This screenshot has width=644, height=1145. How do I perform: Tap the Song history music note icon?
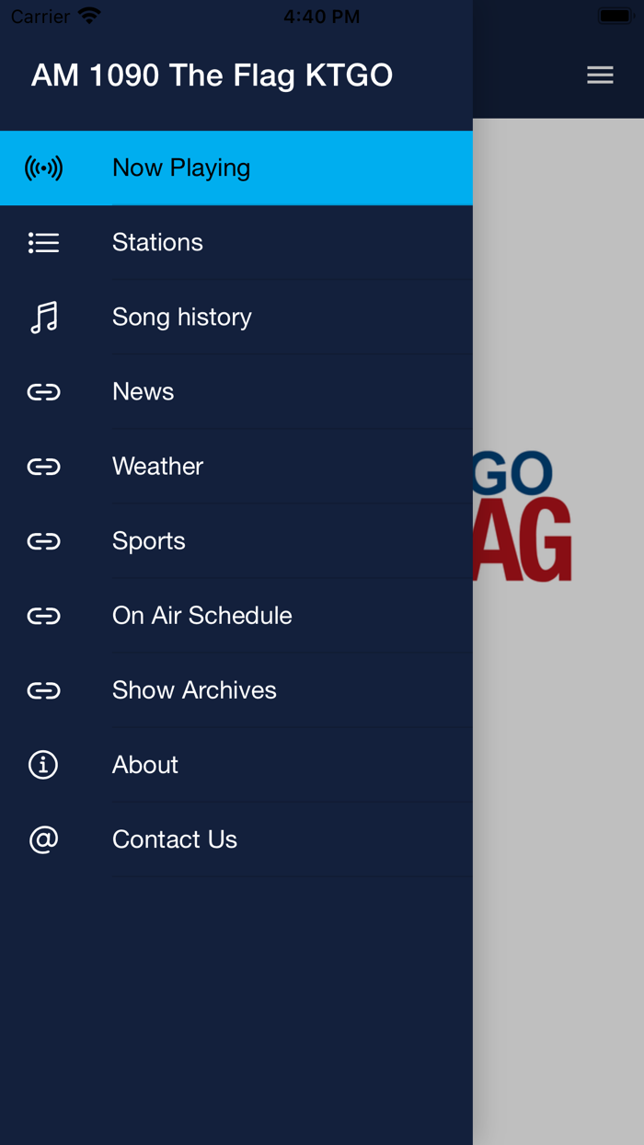click(43, 317)
